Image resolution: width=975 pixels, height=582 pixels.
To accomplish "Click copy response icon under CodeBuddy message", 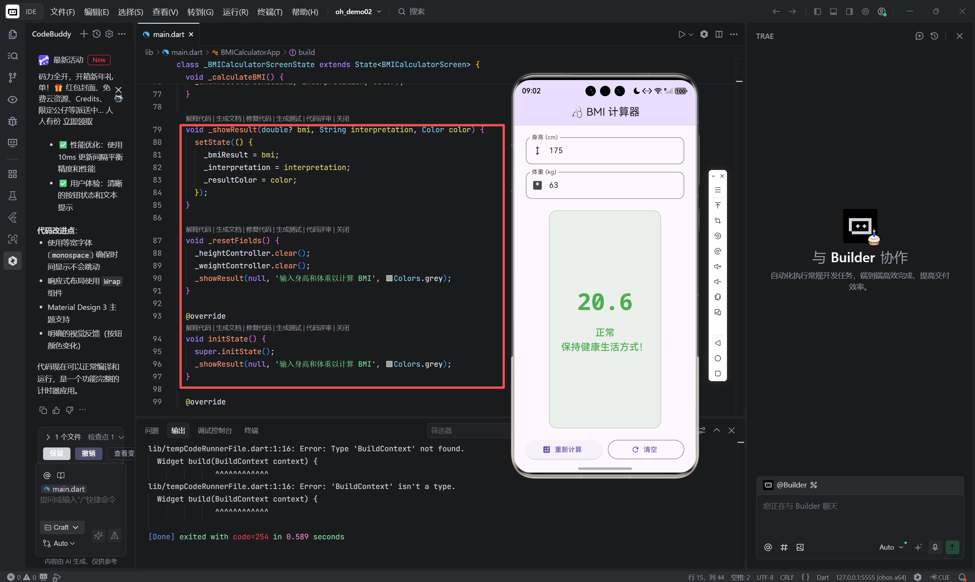I will pos(43,410).
